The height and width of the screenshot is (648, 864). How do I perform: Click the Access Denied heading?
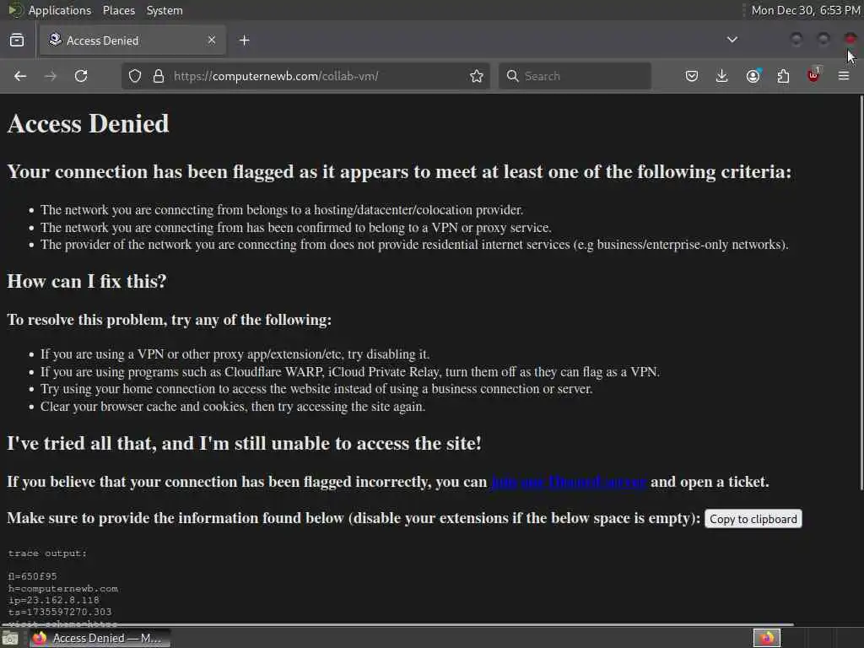[x=88, y=123]
